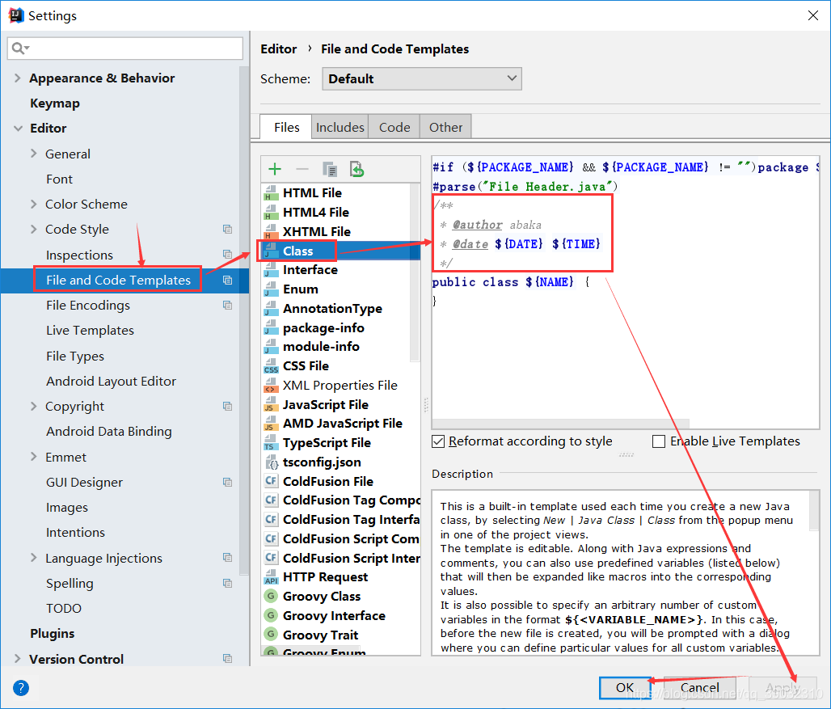Open the Plugins settings page
831x709 pixels.
point(53,634)
